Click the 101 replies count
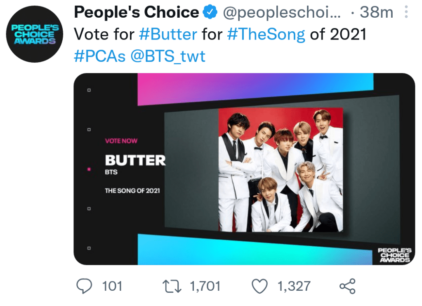Screen dimensions: 422x306 click(x=112, y=286)
